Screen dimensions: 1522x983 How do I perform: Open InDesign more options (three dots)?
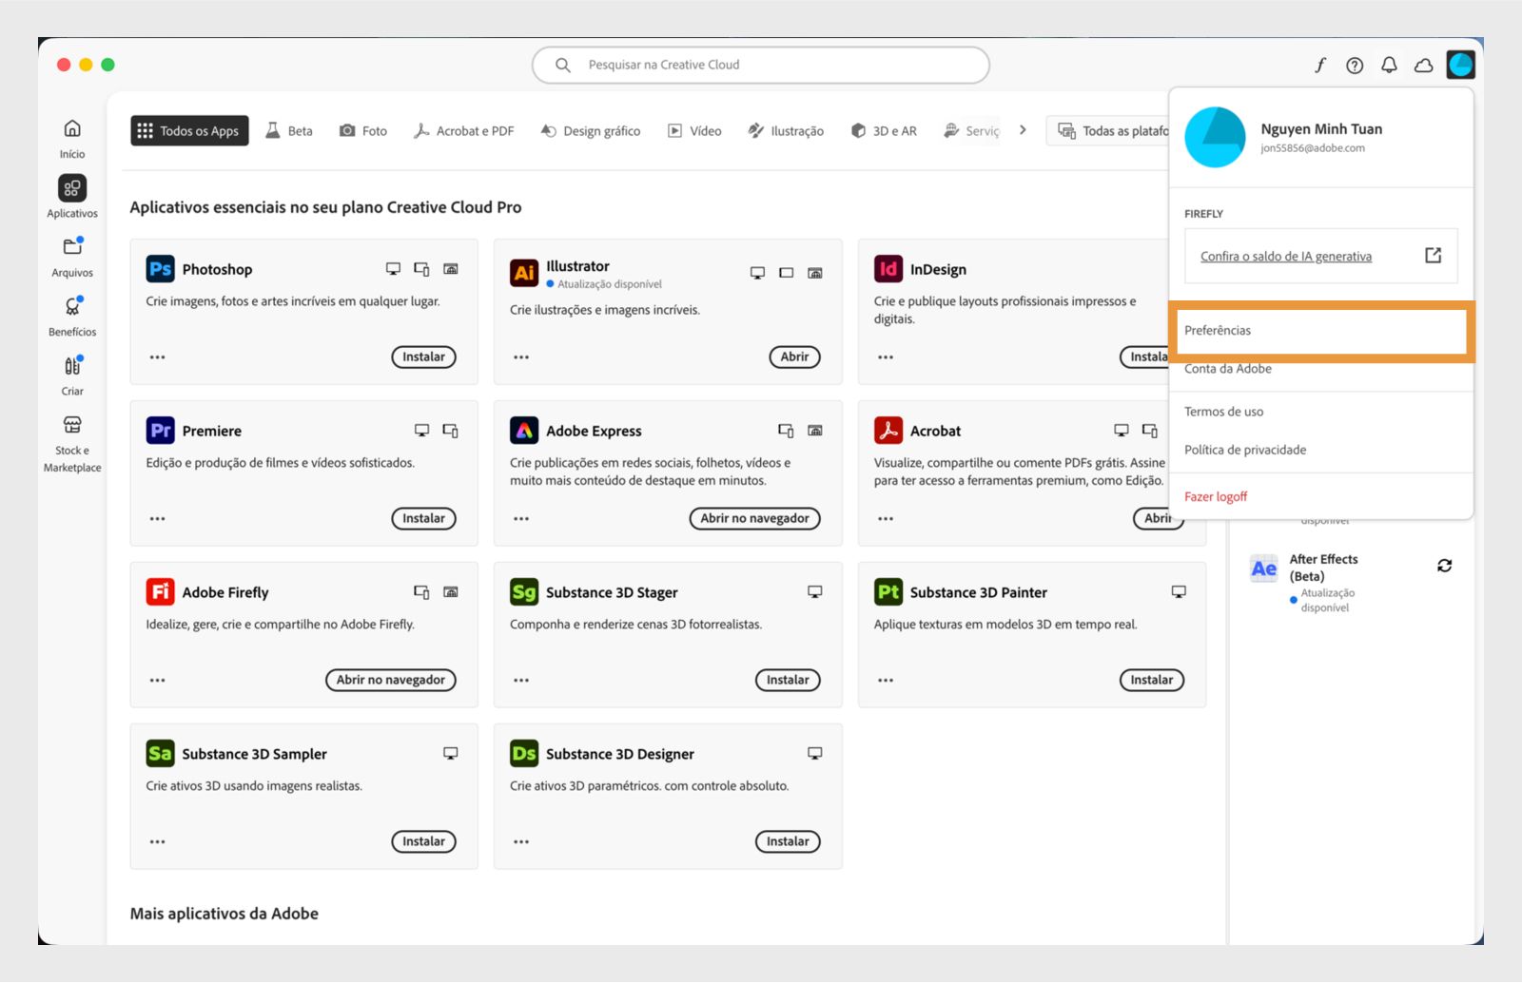886,357
